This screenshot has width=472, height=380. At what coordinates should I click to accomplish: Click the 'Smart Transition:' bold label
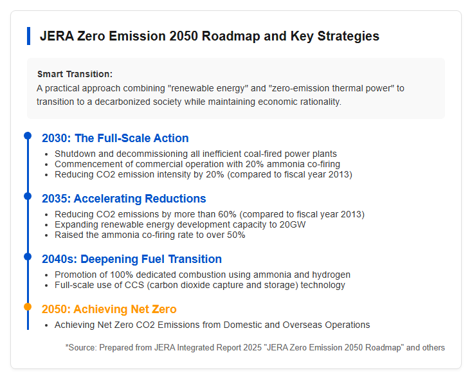[x=75, y=74]
